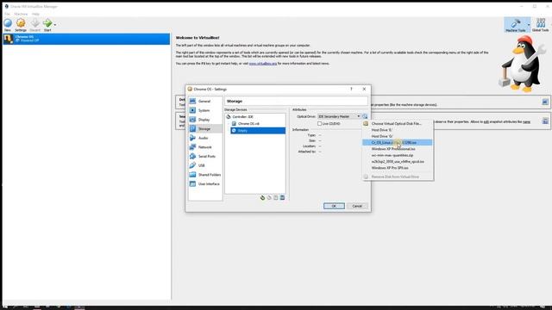
Task: Open the User Interface settings category
Action: 205,183
